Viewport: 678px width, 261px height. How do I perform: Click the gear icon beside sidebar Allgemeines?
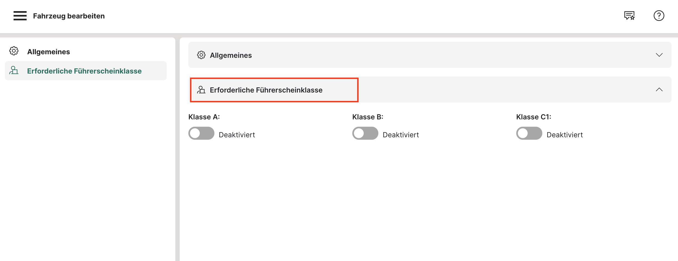(14, 51)
